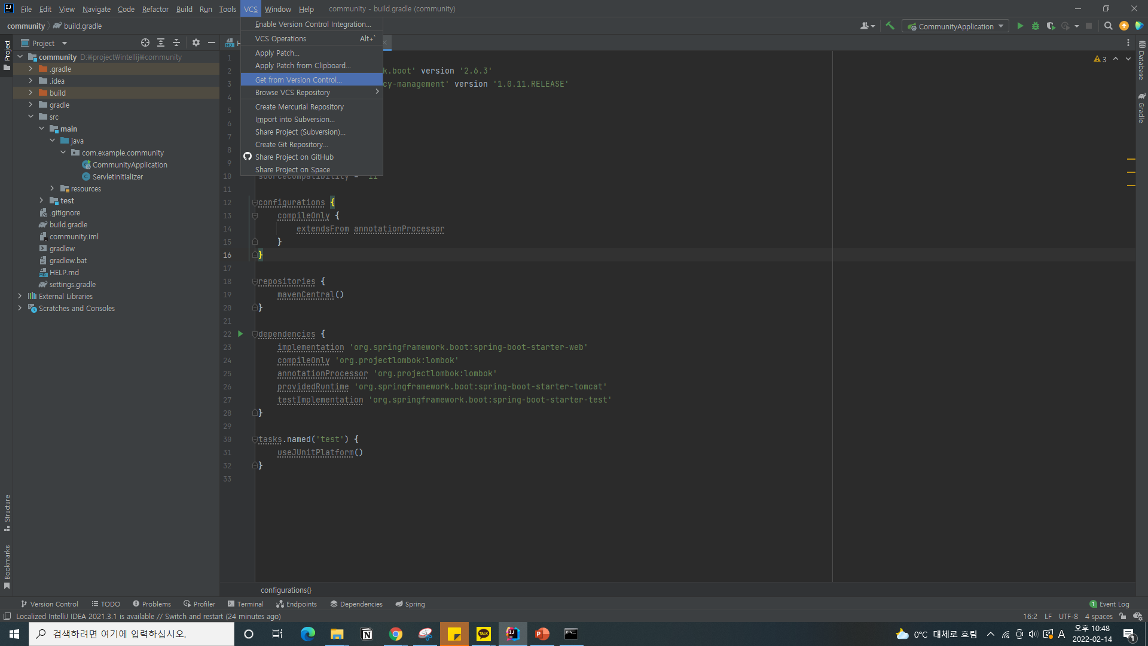Open Project panel settings gear
Screen dimensions: 1148x646
[196, 42]
